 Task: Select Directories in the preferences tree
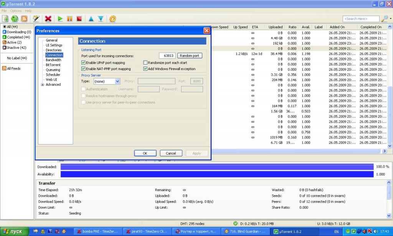click(x=54, y=50)
